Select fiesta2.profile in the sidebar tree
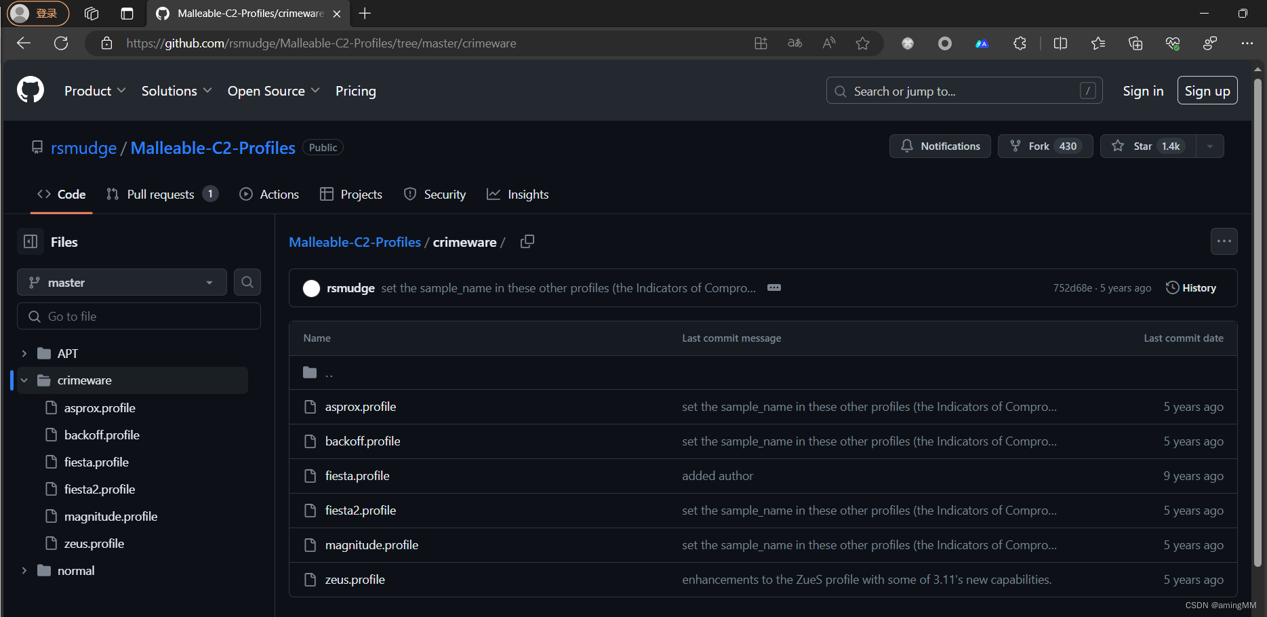Viewport: 1267px width, 617px height. click(x=100, y=489)
